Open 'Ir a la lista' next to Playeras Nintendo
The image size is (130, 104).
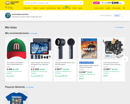tap(30, 87)
